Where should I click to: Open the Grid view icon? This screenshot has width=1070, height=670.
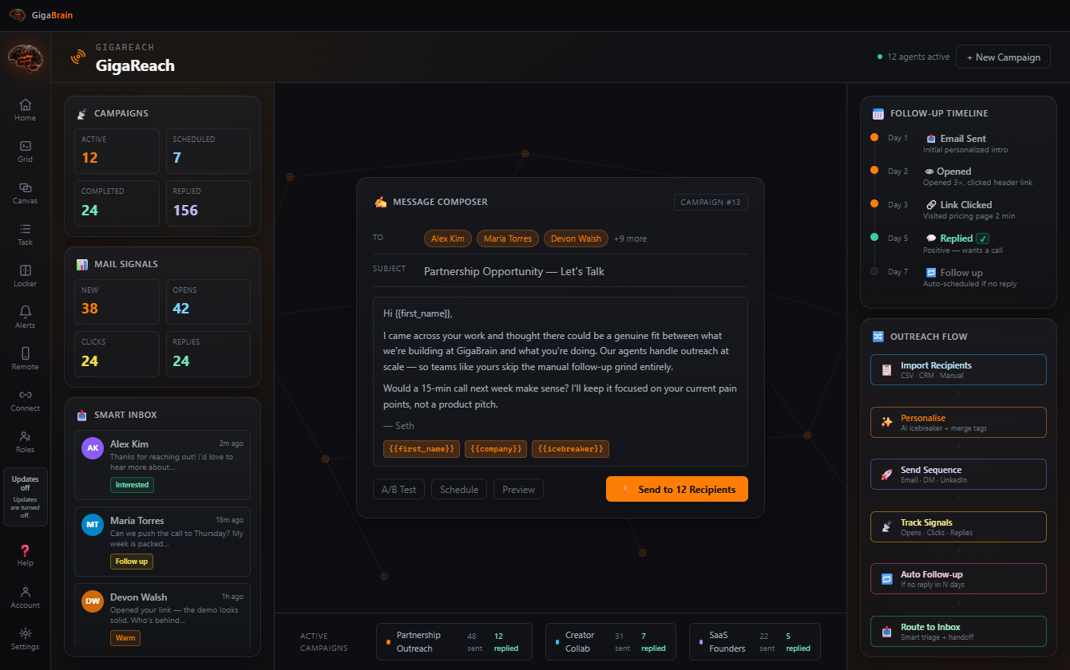26,146
